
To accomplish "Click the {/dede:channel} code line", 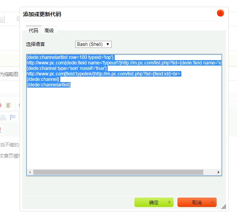I will [43, 79].
